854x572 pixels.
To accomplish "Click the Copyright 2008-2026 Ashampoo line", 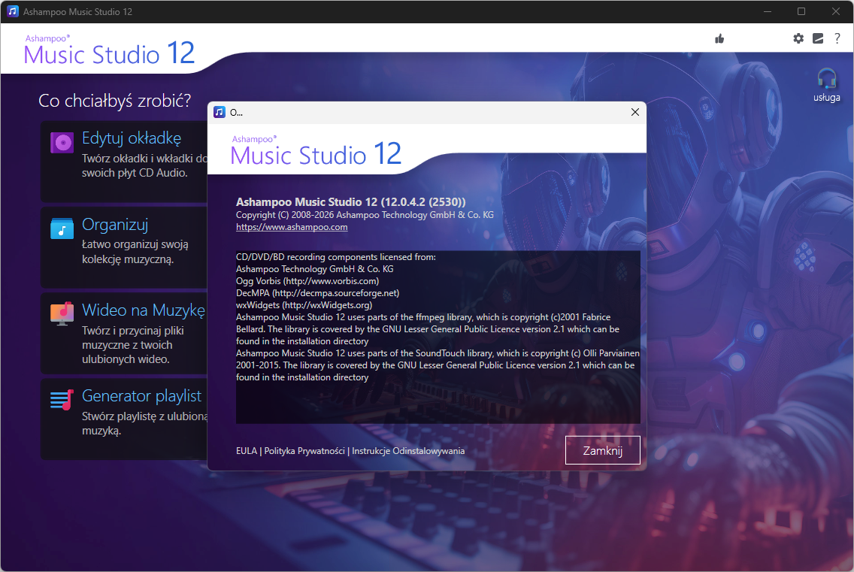I will (x=365, y=215).
